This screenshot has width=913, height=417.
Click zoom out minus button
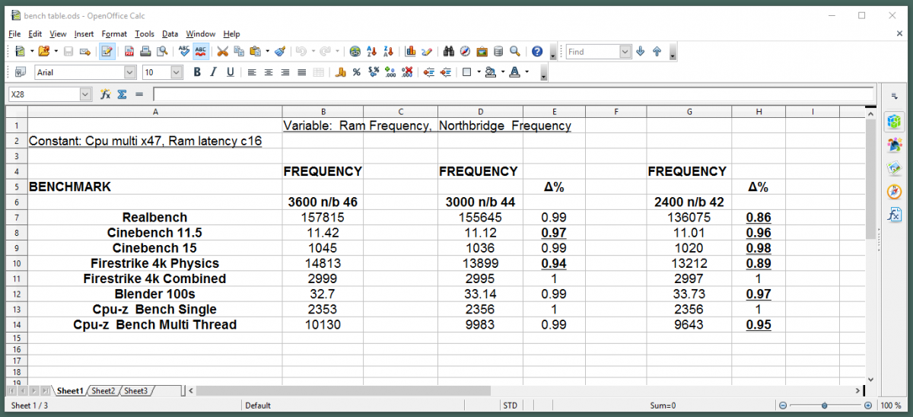point(783,406)
